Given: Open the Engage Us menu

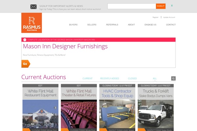Looking at the screenshot, I should pyautogui.click(x=150, y=25).
